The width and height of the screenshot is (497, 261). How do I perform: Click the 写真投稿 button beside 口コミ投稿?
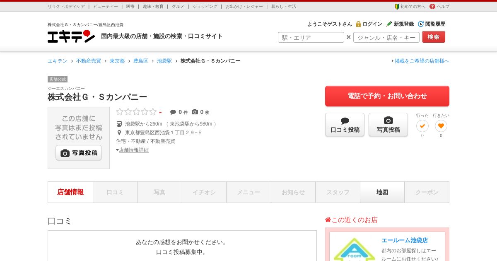[388, 125]
